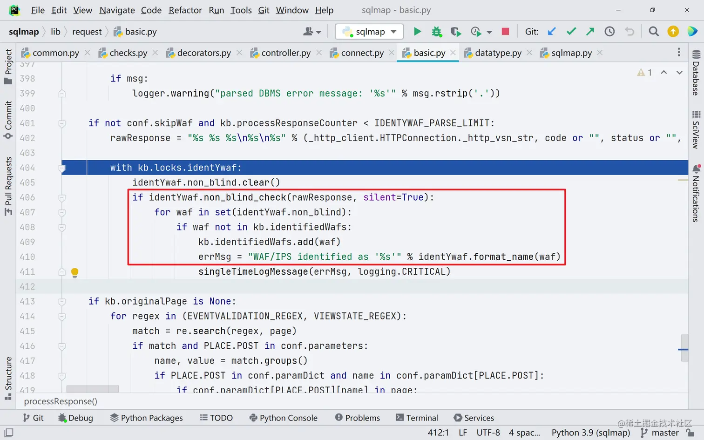Open the Database tool window
Image resolution: width=704 pixels, height=440 pixels.
click(696, 73)
